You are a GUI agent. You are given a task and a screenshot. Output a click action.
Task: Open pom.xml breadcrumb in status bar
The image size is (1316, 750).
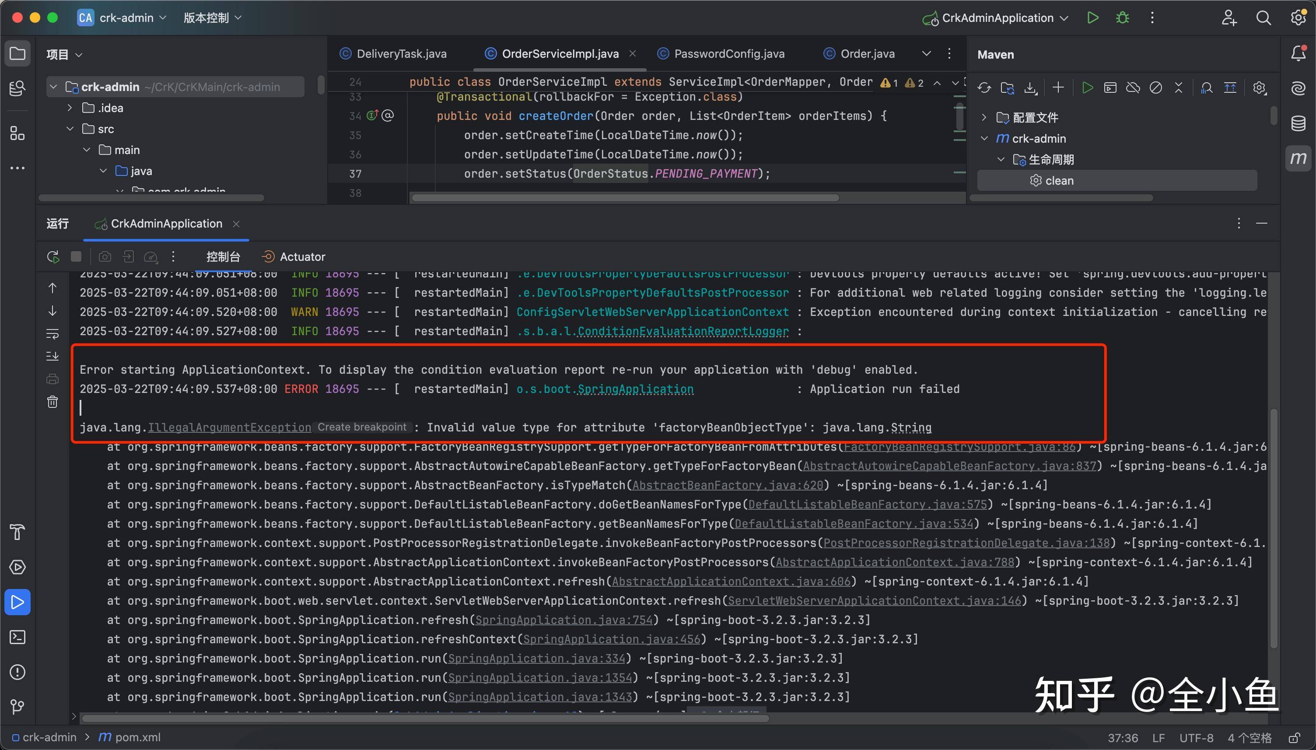point(130,737)
